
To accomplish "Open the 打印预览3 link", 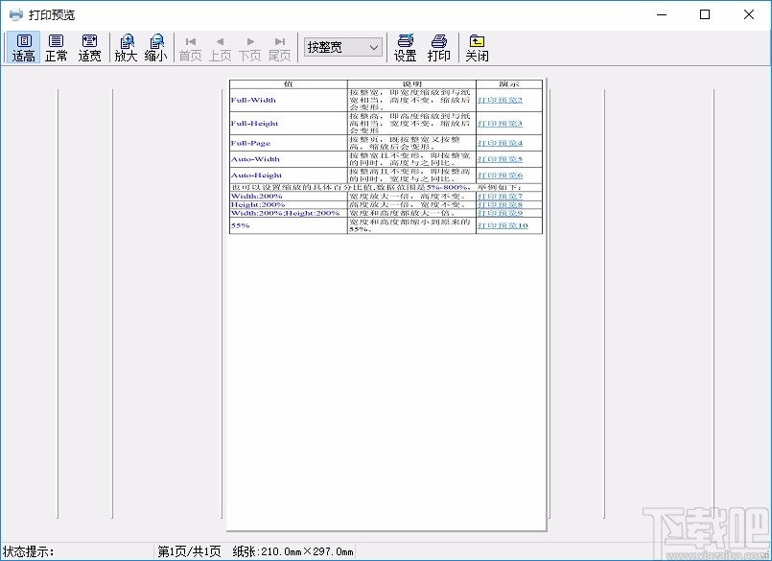I will point(500,124).
